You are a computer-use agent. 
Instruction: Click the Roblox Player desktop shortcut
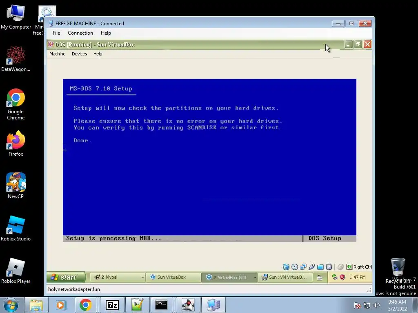(16, 271)
